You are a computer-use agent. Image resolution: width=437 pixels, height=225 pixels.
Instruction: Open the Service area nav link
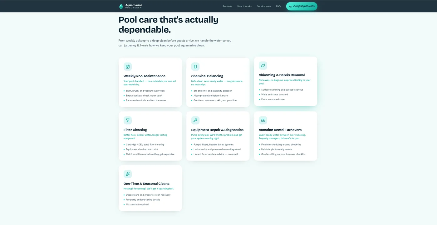(264, 6)
